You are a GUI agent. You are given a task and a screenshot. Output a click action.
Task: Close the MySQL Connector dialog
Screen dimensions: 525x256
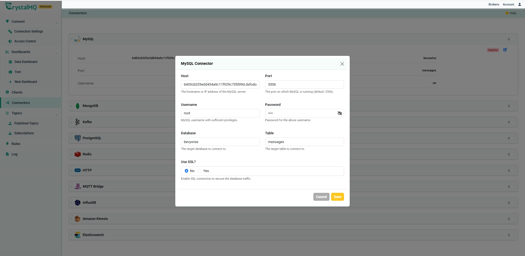point(342,64)
